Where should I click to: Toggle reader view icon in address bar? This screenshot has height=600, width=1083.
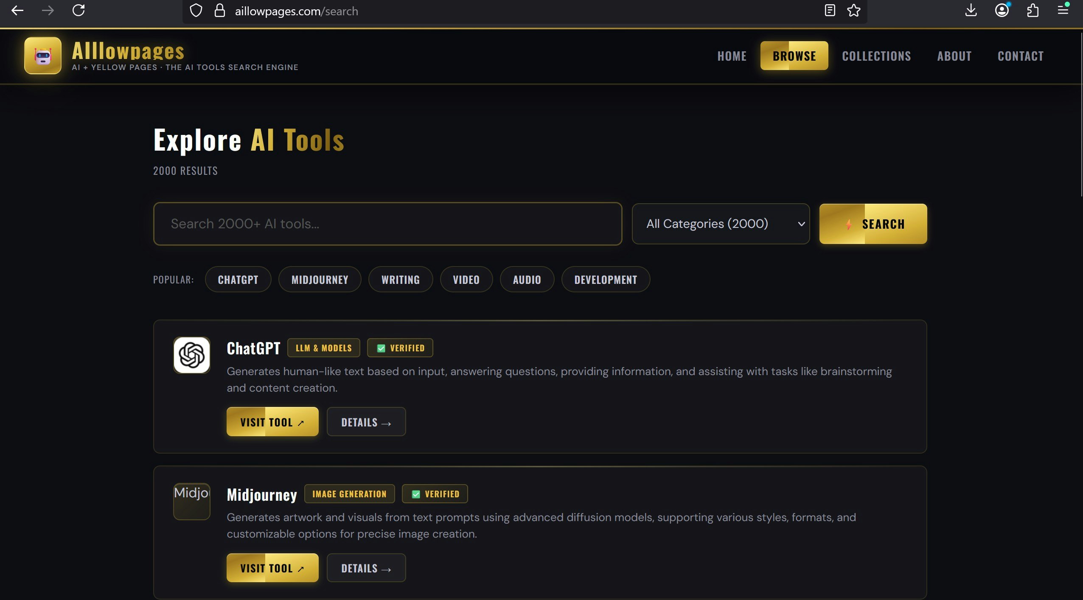830,11
